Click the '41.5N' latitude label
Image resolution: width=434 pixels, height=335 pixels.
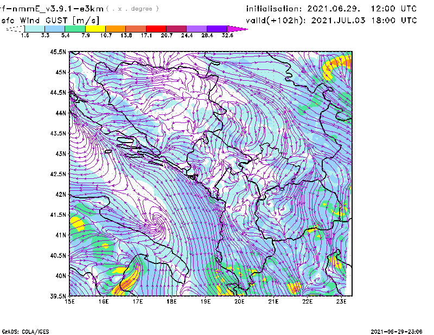pyautogui.click(x=58, y=215)
